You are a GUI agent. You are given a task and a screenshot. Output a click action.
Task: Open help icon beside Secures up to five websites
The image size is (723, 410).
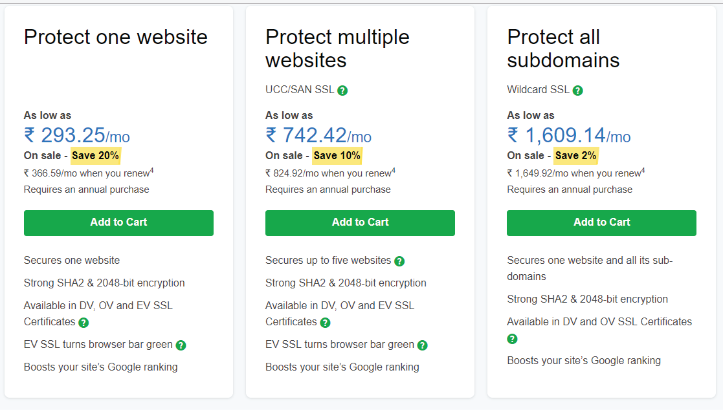[399, 261]
